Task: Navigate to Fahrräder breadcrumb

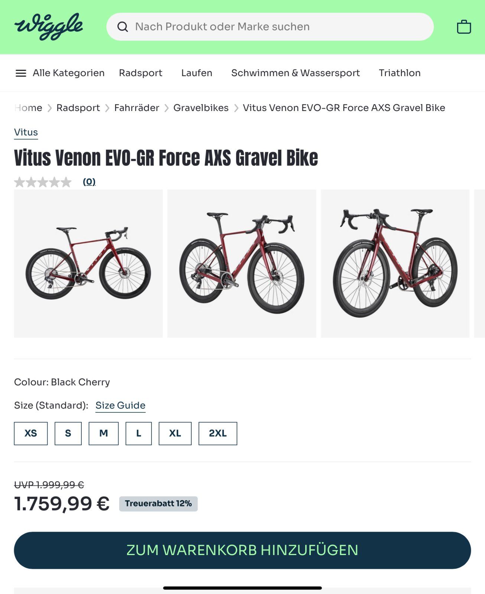Action: tap(137, 108)
